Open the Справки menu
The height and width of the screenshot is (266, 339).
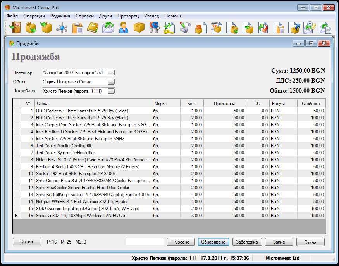pos(84,16)
